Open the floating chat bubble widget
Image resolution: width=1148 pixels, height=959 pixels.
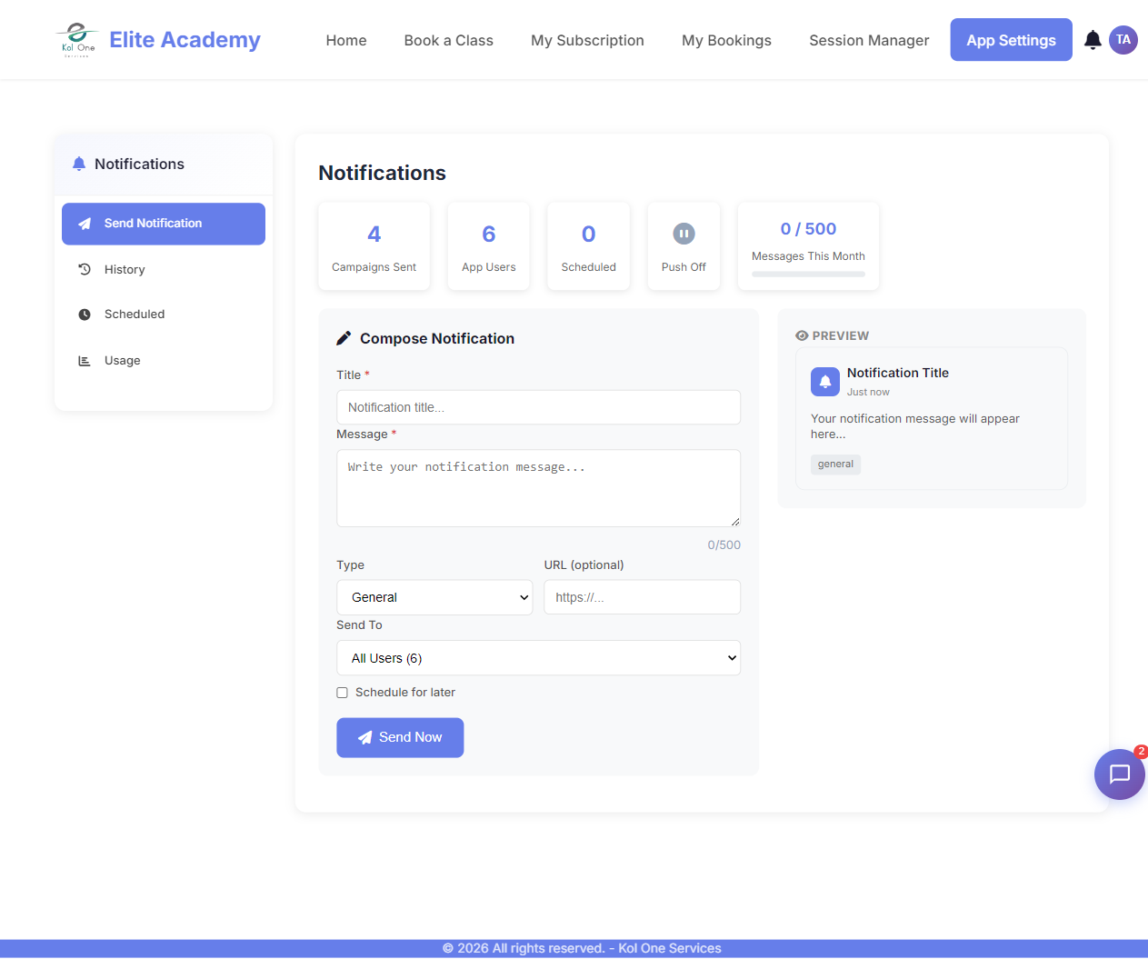coord(1119,774)
